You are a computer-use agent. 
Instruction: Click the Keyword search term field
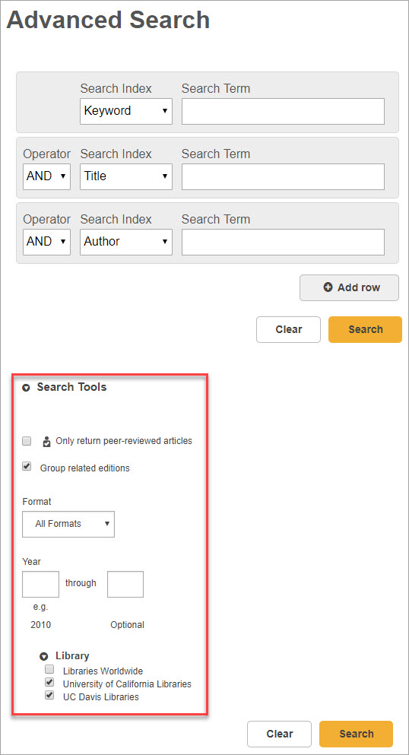click(x=283, y=111)
